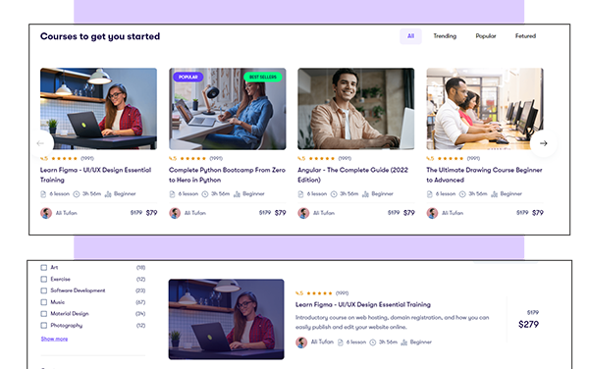
Task: Click the $79 price on Learn Figma card
Action: 151,213
